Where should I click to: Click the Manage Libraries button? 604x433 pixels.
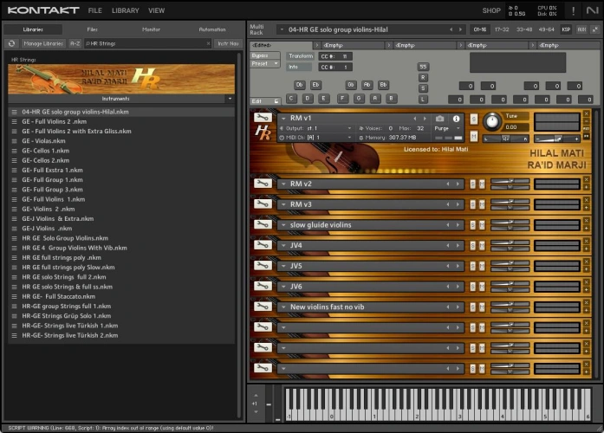point(43,42)
